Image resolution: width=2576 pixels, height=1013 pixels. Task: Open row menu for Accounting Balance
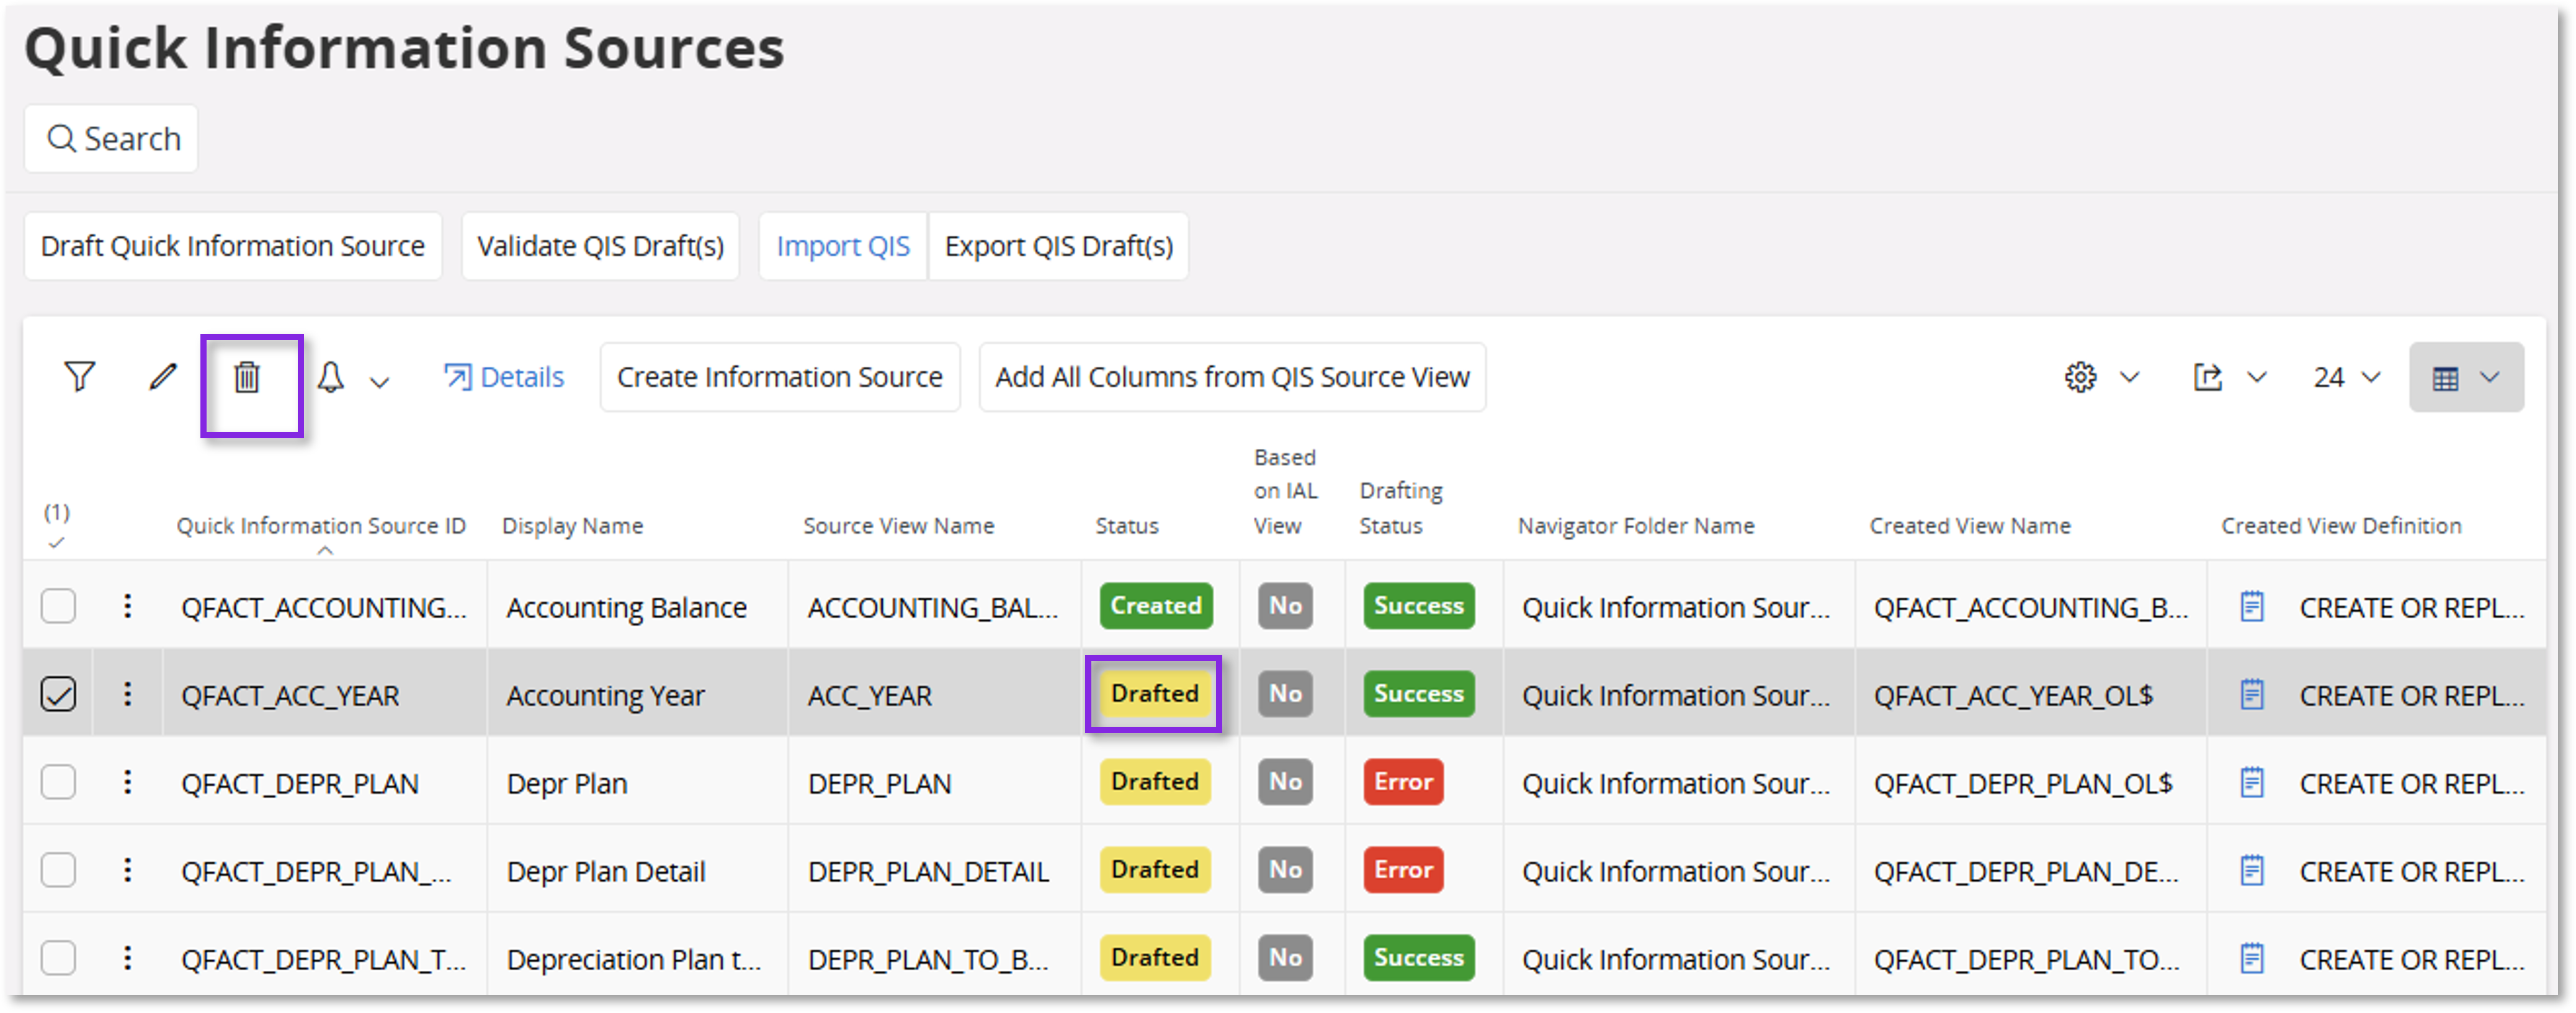pyautogui.click(x=127, y=605)
